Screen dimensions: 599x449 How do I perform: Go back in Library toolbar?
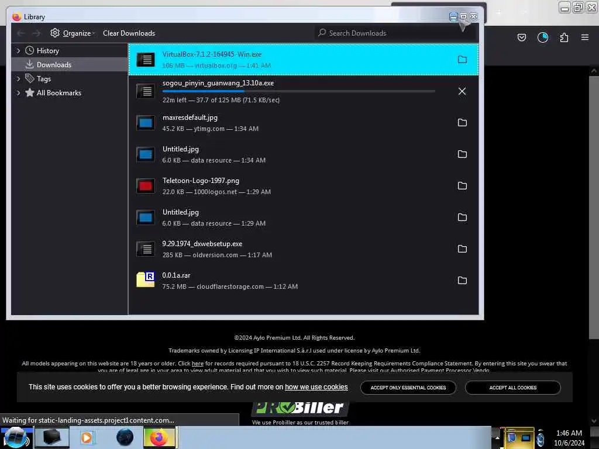pos(21,33)
